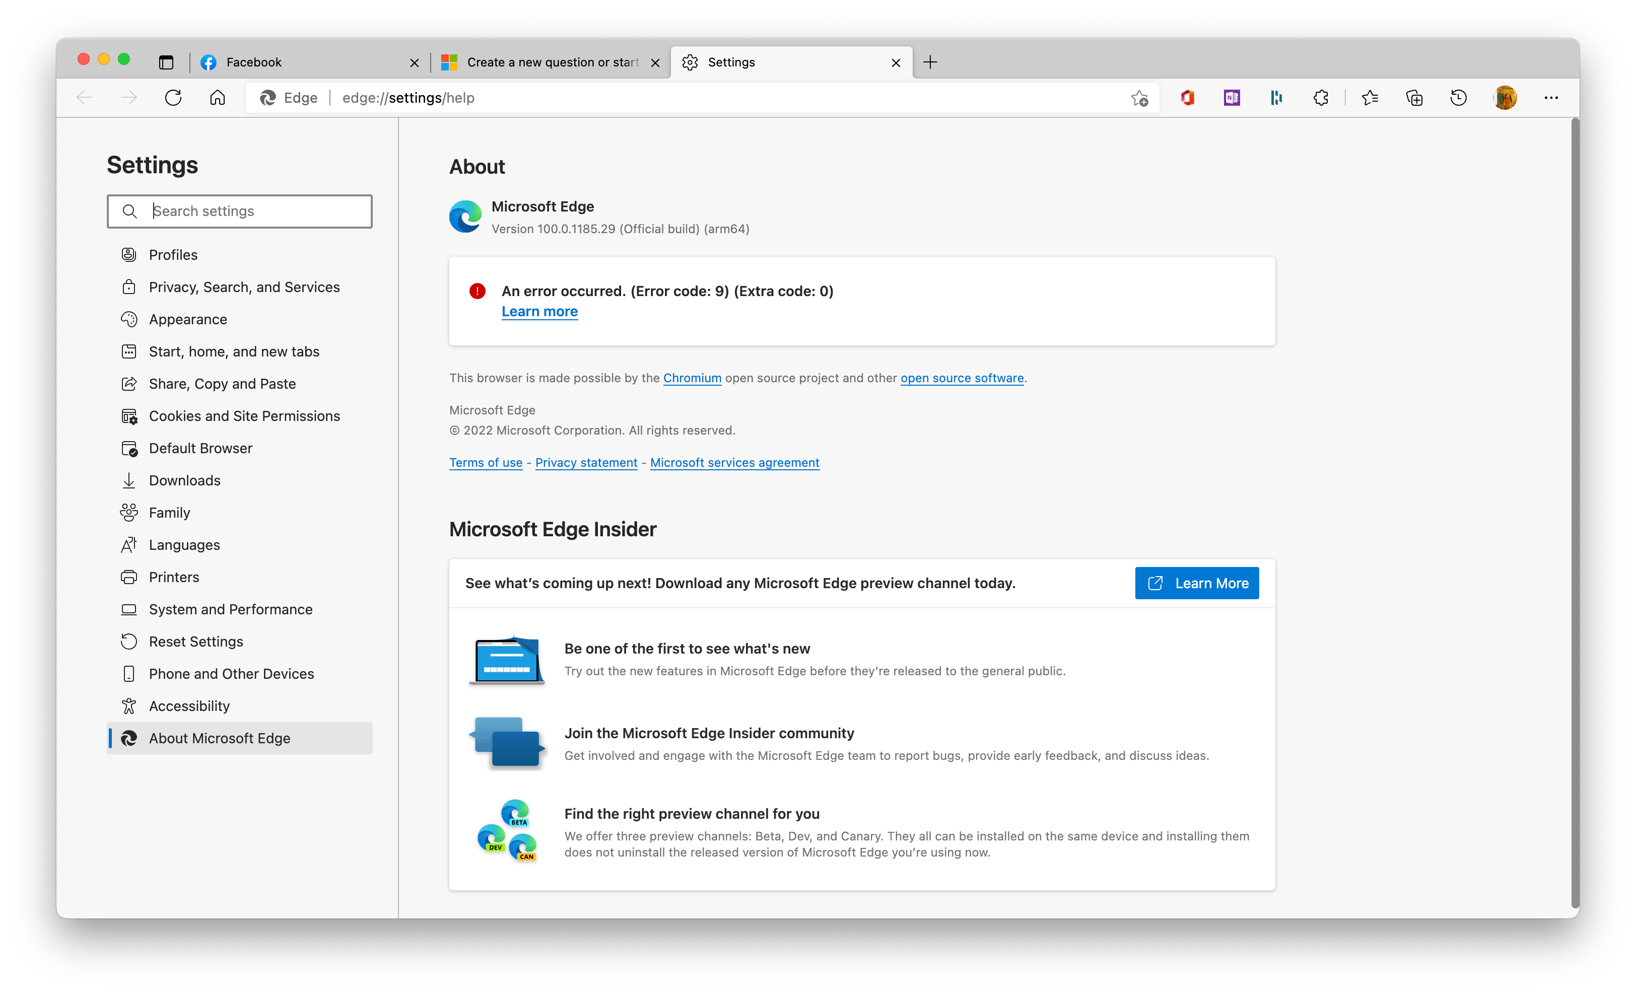
Task: Add this page to favorites
Action: 1139,98
